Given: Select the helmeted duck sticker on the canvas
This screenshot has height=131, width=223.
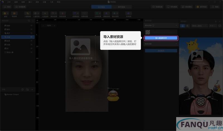Looking at the screenshot, I should 113,95.
